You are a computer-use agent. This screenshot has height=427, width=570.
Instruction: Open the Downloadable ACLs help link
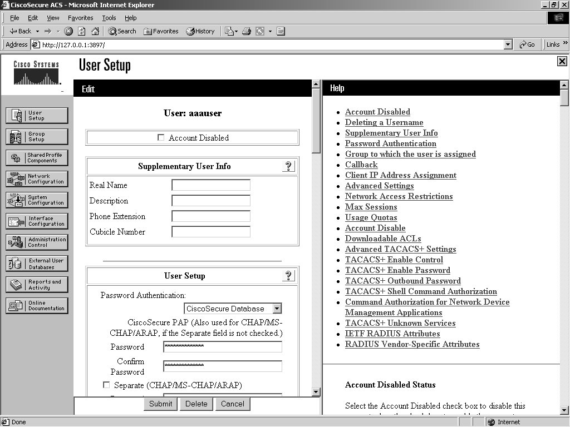pos(383,239)
